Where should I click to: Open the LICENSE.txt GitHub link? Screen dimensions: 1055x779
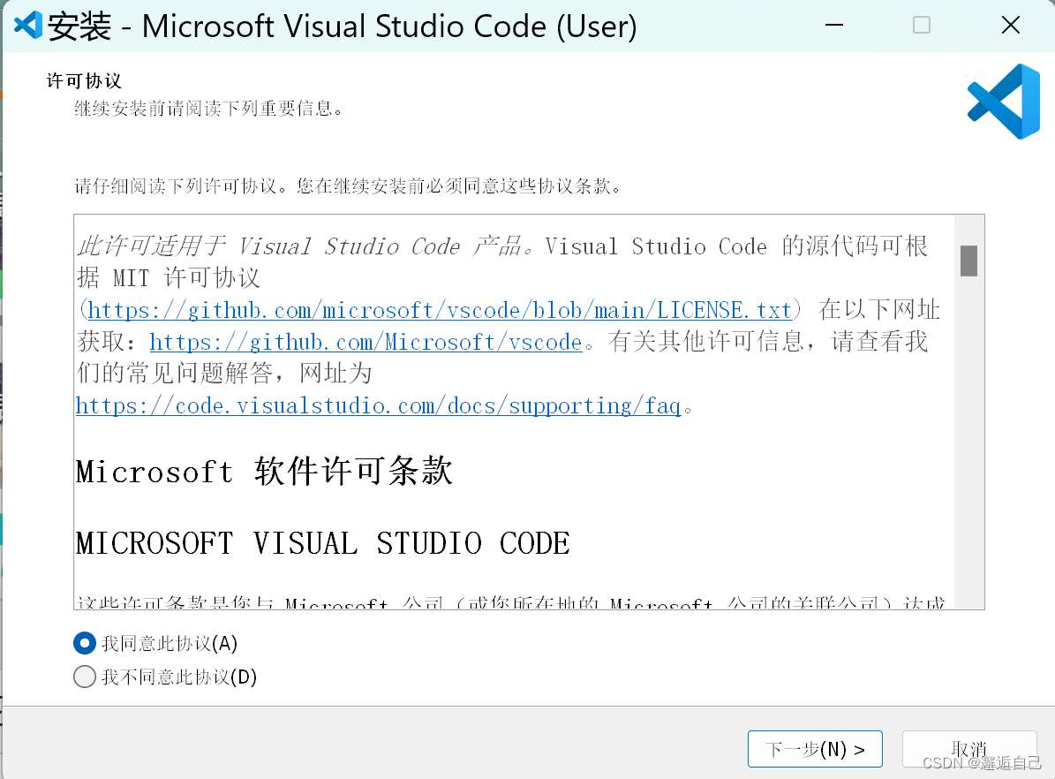tap(440, 310)
